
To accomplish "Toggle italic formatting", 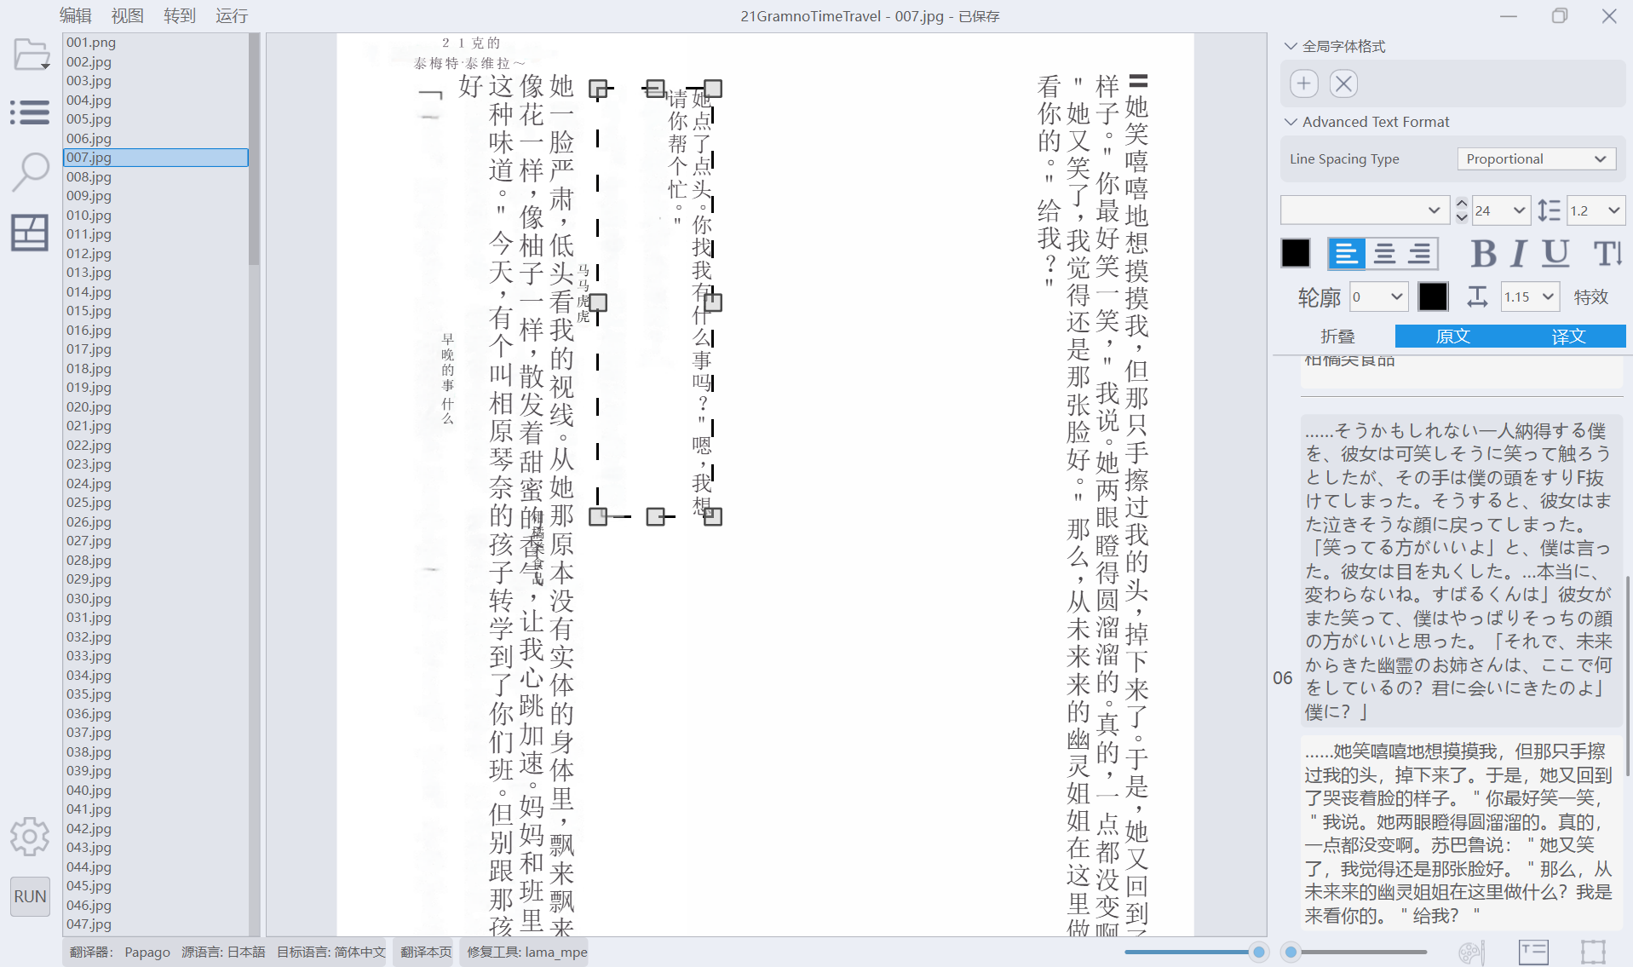I will [x=1519, y=254].
